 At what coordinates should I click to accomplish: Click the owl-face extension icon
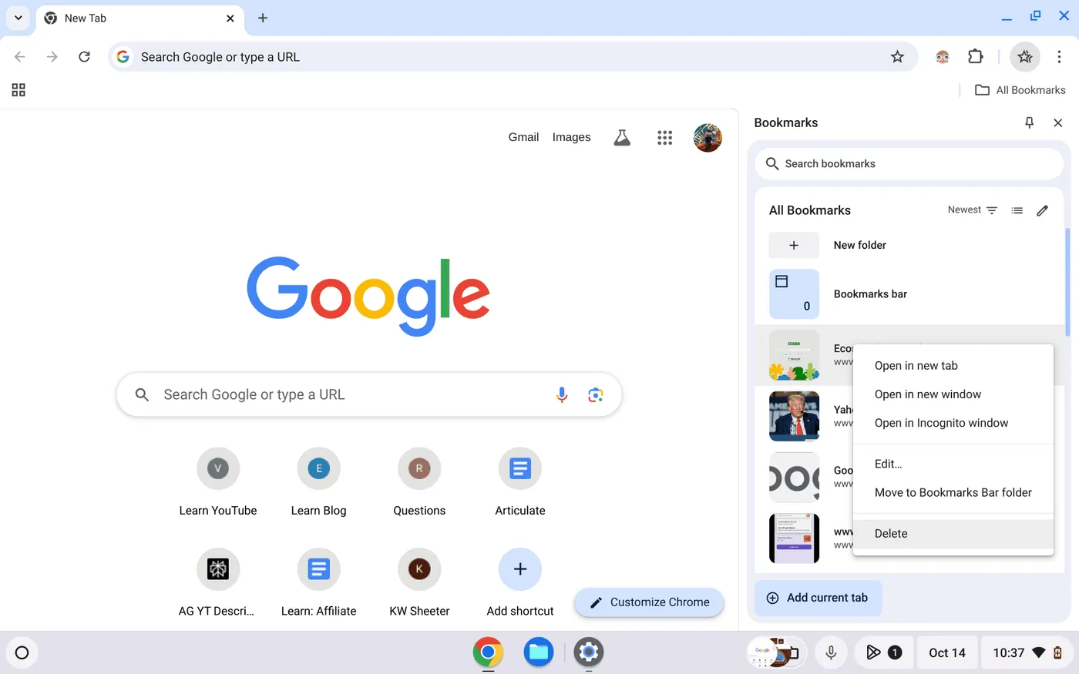[943, 57]
